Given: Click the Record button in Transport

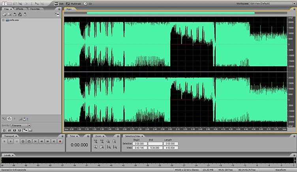Looking at the screenshot, I should 60,141.
